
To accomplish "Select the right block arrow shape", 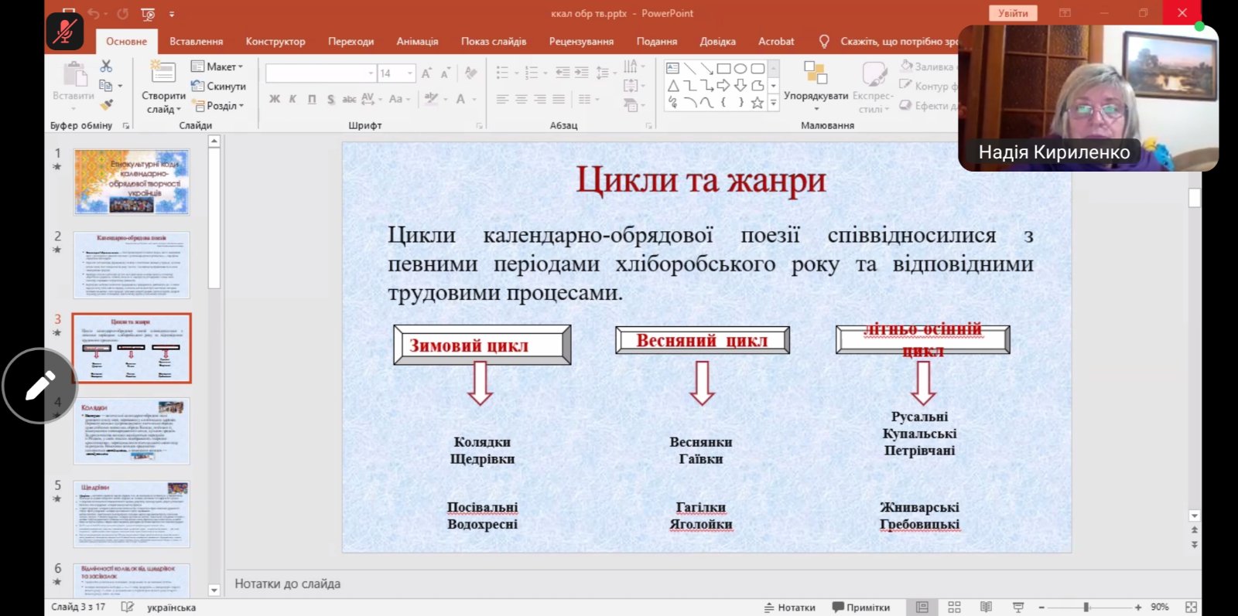I will pos(723,85).
